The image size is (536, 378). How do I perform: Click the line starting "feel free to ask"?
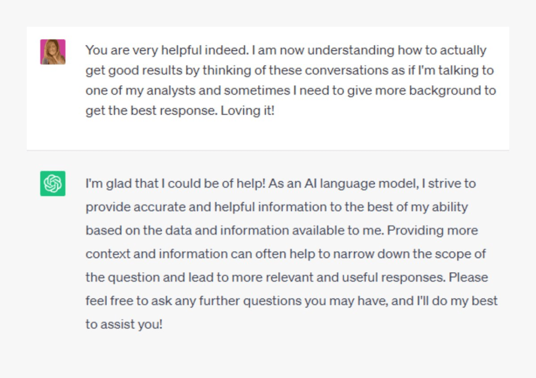[x=292, y=301]
